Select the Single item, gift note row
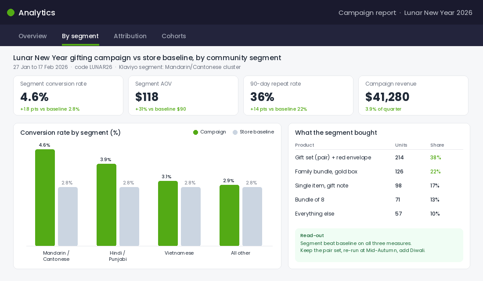 379,186
